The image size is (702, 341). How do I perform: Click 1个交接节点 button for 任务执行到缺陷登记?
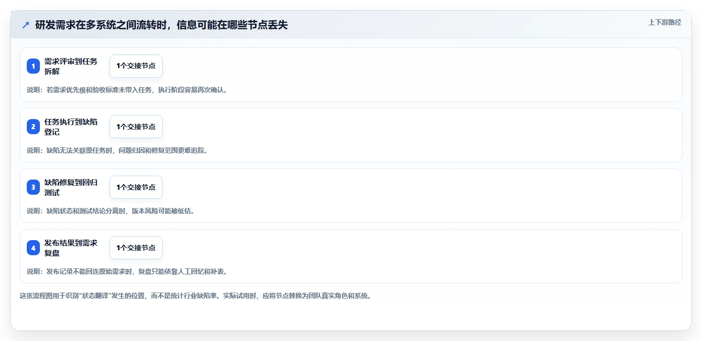136,127
